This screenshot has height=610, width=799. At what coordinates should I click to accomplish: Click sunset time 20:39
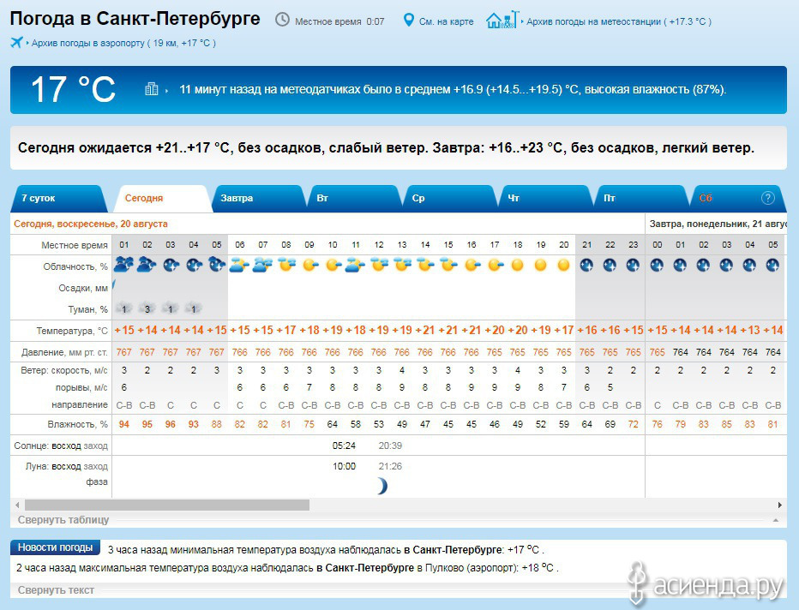click(x=390, y=446)
